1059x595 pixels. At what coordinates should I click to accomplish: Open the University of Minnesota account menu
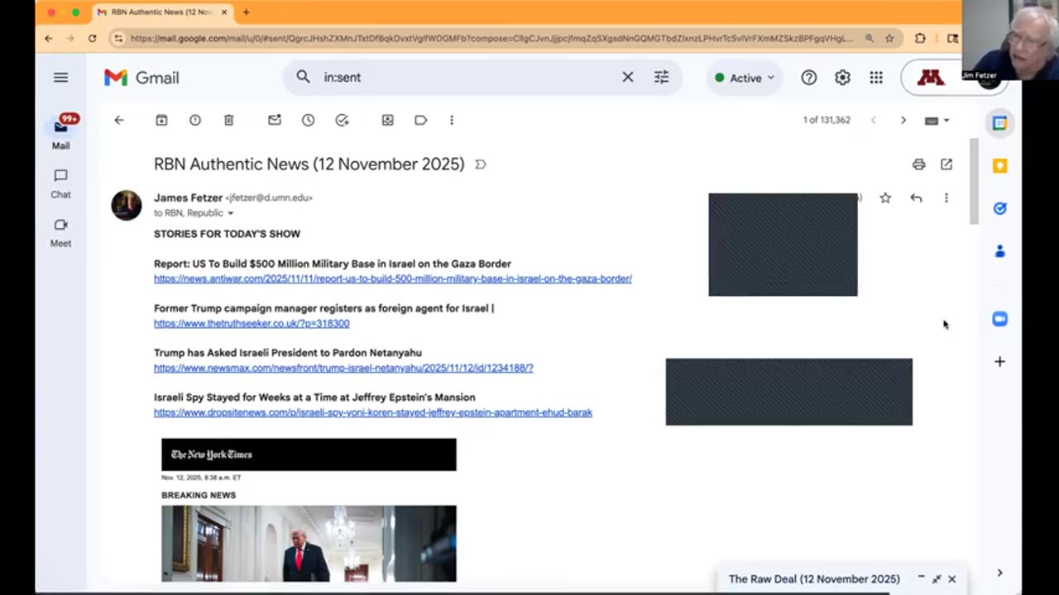tap(931, 78)
